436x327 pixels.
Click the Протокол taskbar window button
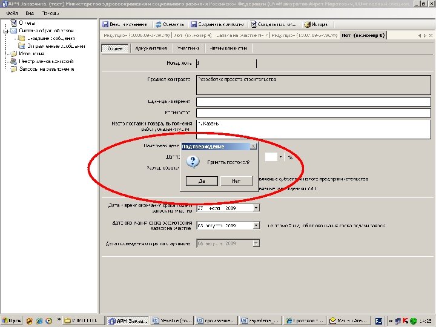point(305,321)
